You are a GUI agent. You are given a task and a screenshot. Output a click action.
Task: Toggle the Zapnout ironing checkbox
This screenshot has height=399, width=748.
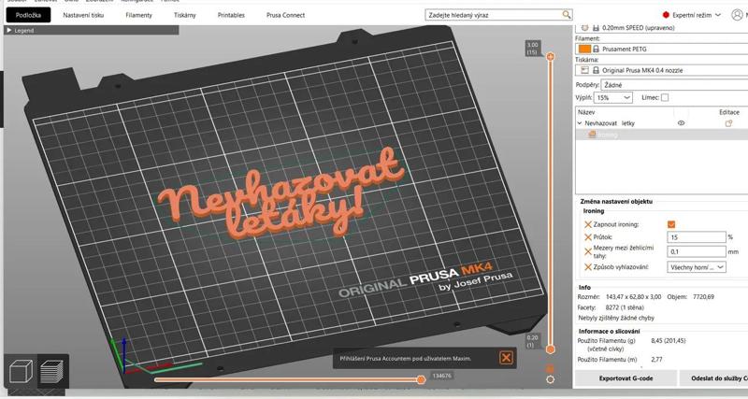(671, 224)
